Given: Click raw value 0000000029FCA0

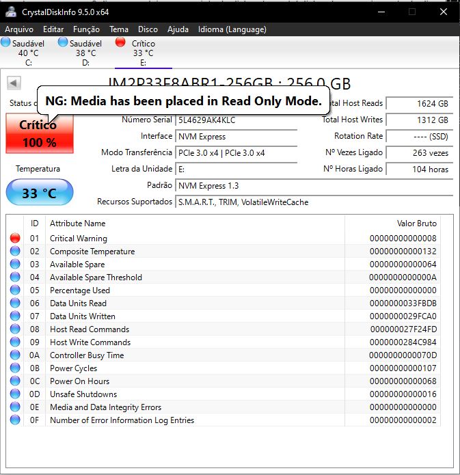Looking at the screenshot, I should click(x=403, y=316).
